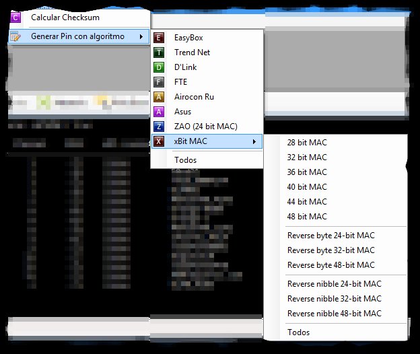Click the calculator icon beside Generar Pin
The height and width of the screenshot is (354, 420).
pyautogui.click(x=15, y=36)
